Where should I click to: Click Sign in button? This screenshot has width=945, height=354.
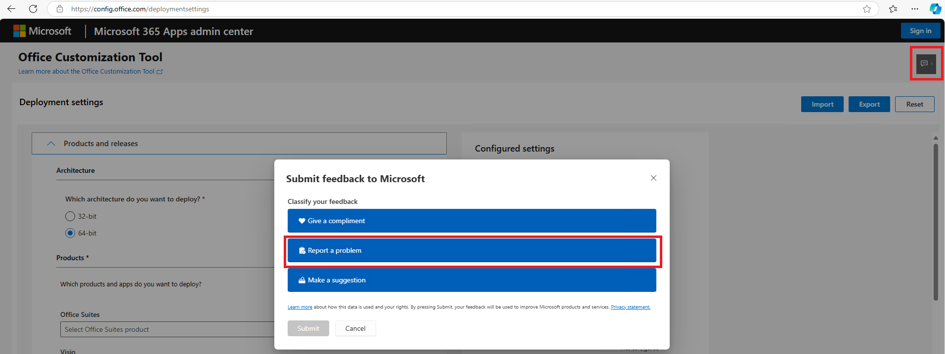[920, 31]
